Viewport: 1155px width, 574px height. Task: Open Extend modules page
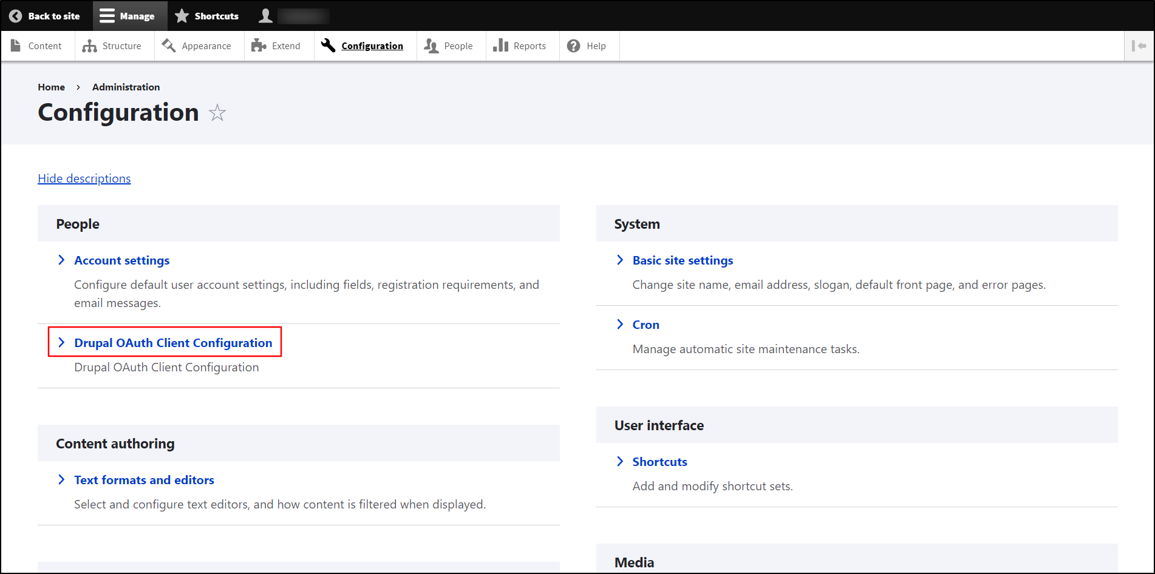point(277,46)
